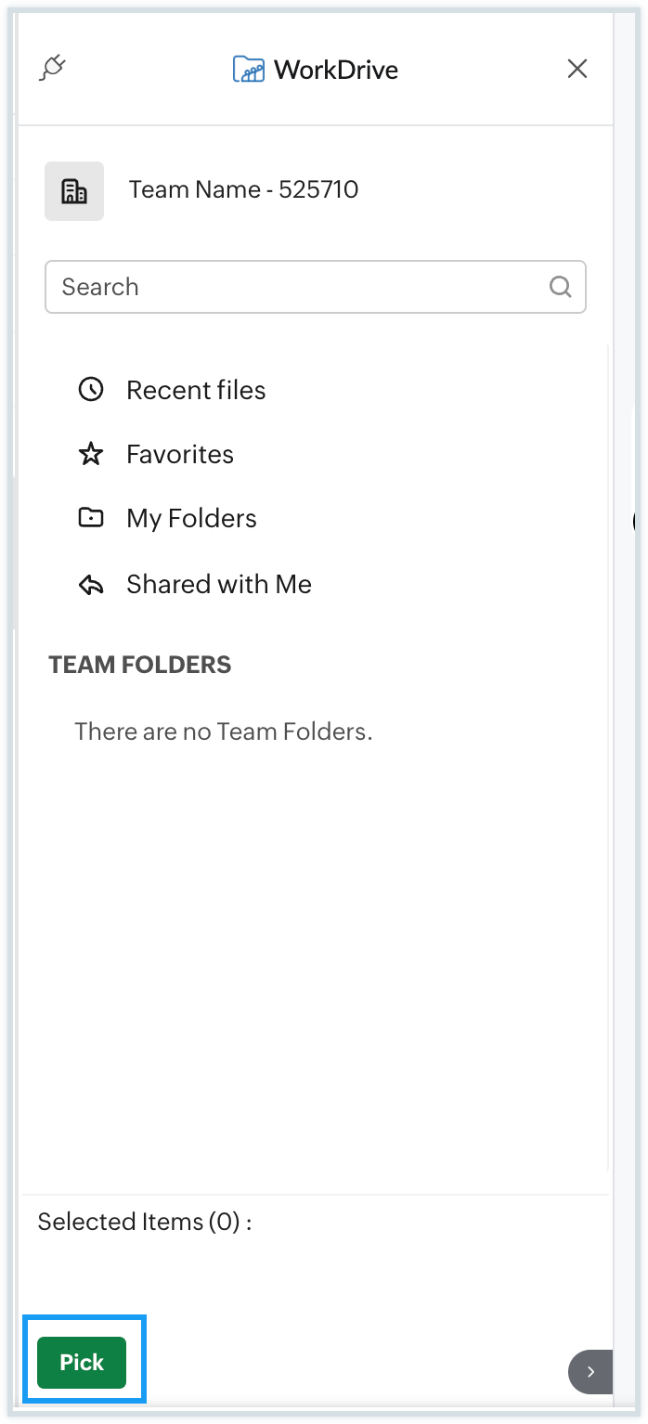Image resolution: width=648 pixels, height=1424 pixels.
Task: Click the building icon beside Team Name
Action: [73, 190]
